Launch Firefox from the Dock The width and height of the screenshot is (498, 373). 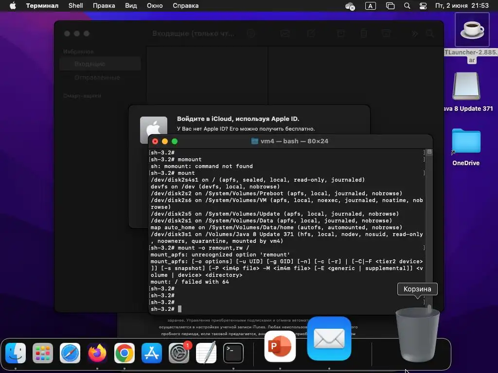pyautogui.click(x=97, y=353)
